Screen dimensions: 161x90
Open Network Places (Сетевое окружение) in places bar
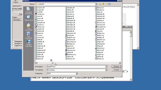pos(28,43)
